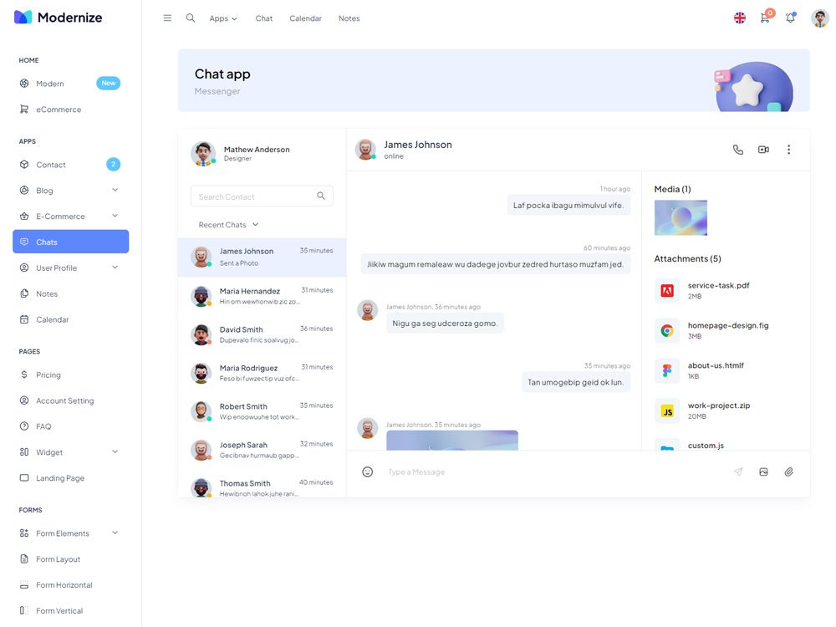Click the Search Contact input field

click(255, 196)
